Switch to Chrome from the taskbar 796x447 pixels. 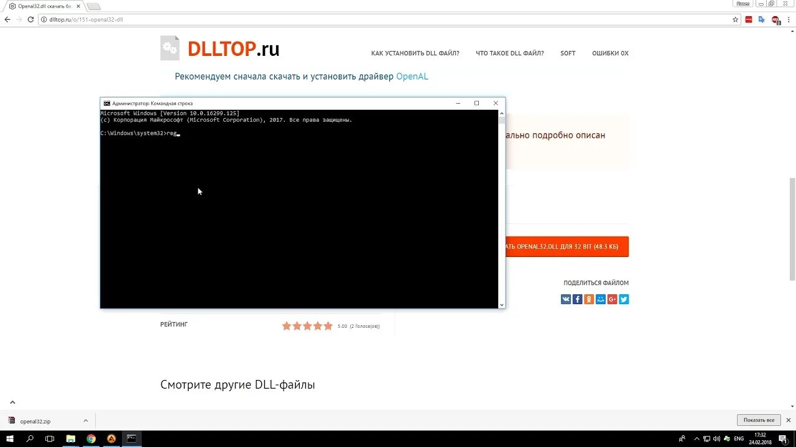(91, 438)
